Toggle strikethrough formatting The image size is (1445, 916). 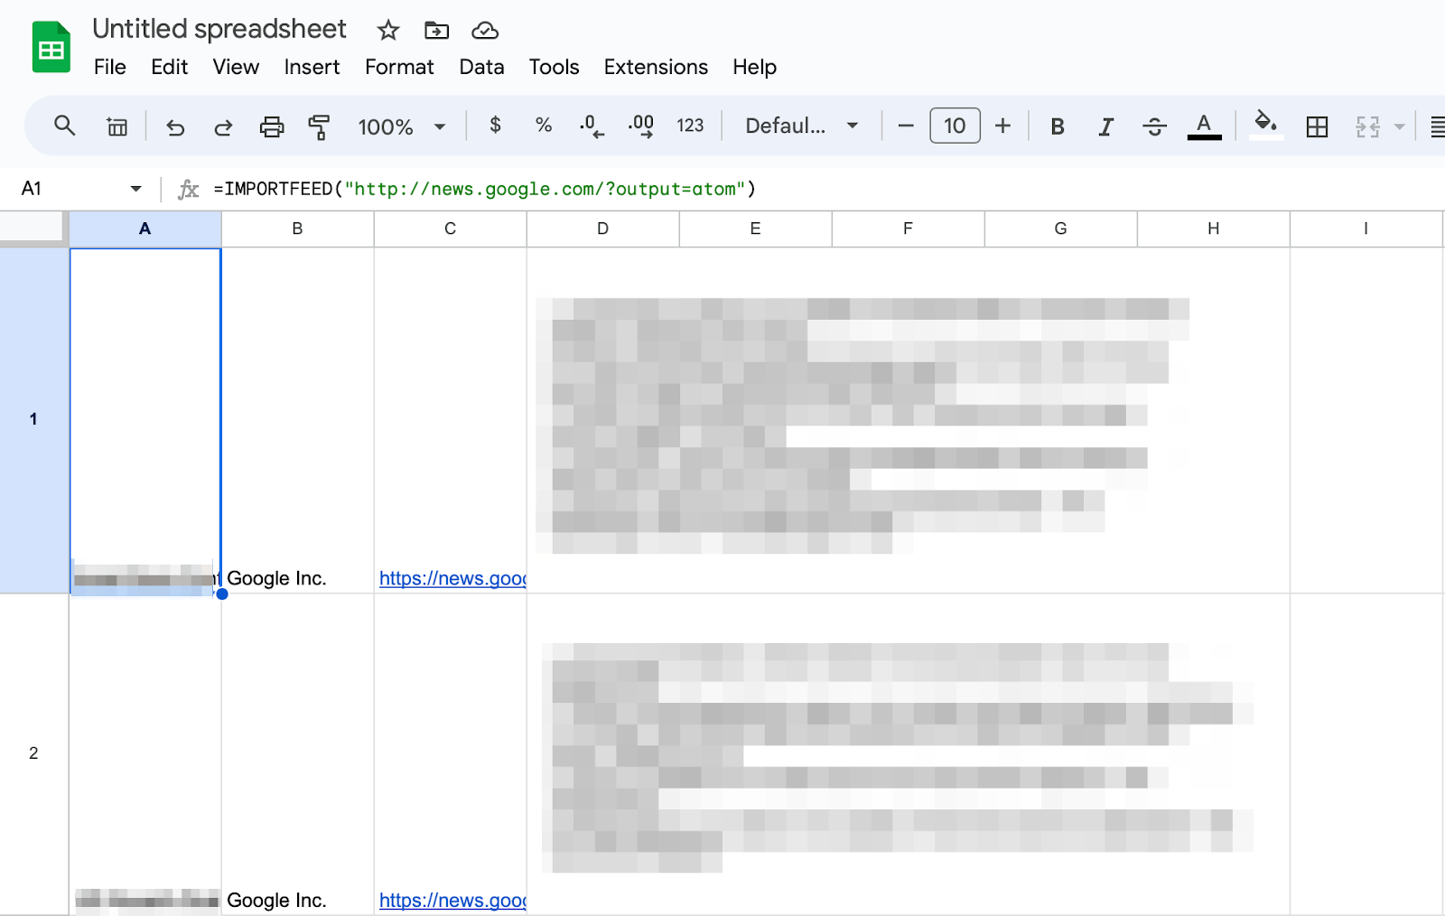[1154, 126]
